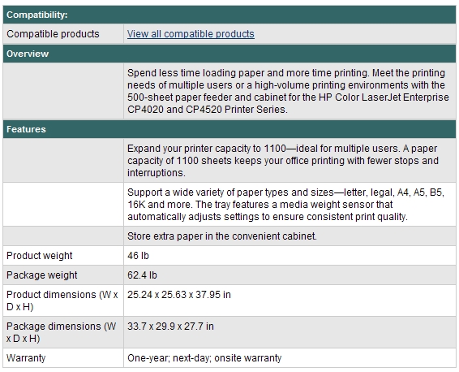Image resolution: width=459 pixels, height=372 pixels.
Task: Open the View all compatible products link
Action: 191,34
